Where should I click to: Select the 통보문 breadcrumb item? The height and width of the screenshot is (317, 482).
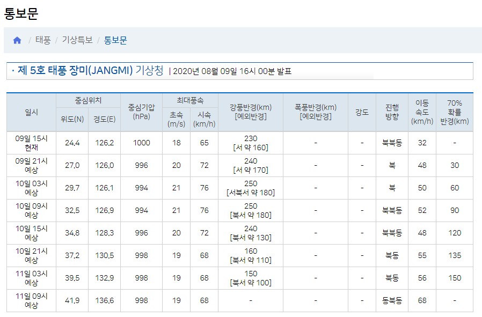coord(115,40)
